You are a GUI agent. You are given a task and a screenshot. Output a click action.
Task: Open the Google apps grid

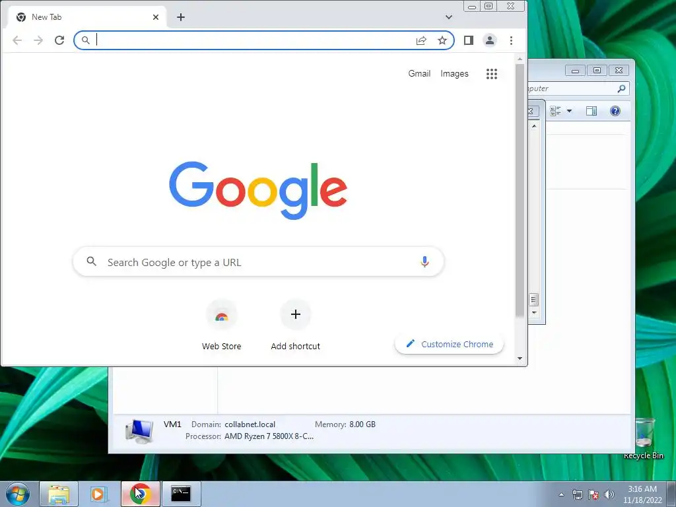[x=492, y=74]
